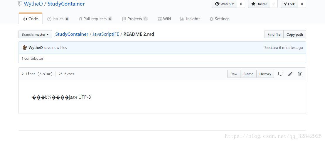This screenshot has height=142, width=325.
Task: Open WytheO commit author link
Action: [x=36, y=47]
